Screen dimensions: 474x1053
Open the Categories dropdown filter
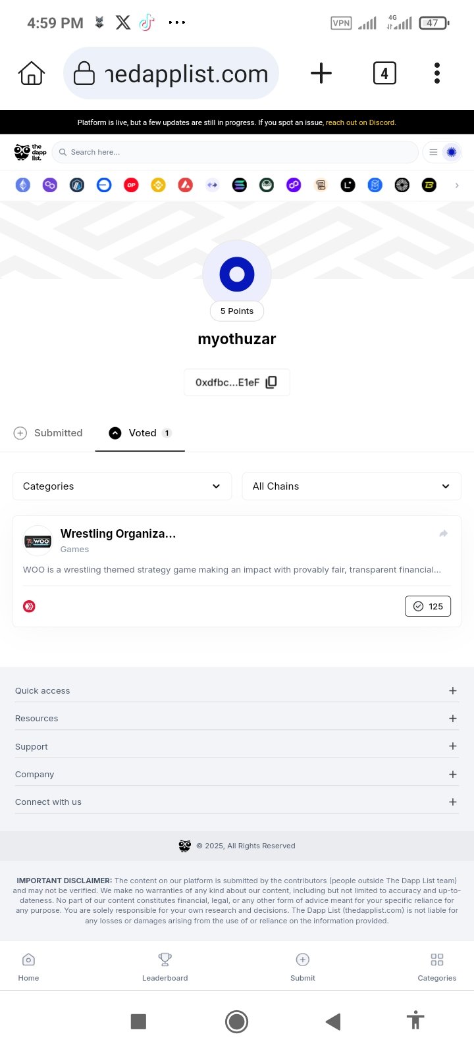point(122,486)
